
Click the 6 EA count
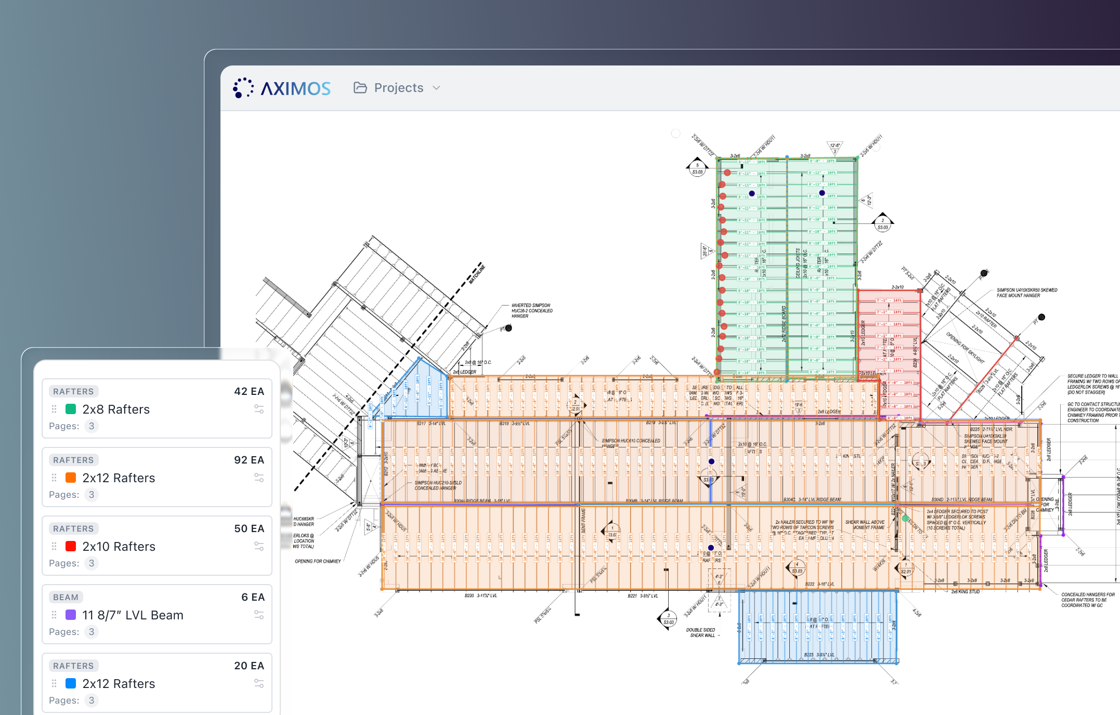point(253,597)
